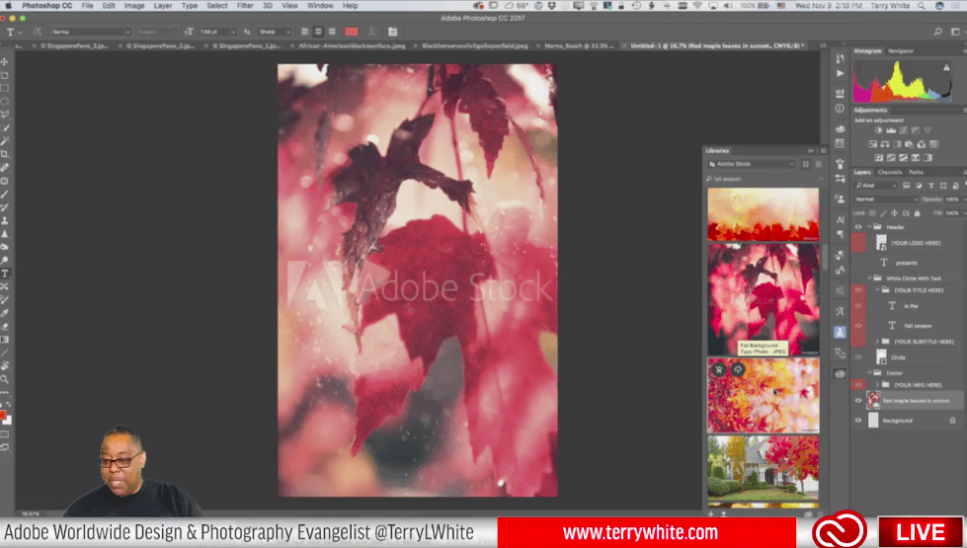Open the Normal blend mode dropdown

pos(886,199)
